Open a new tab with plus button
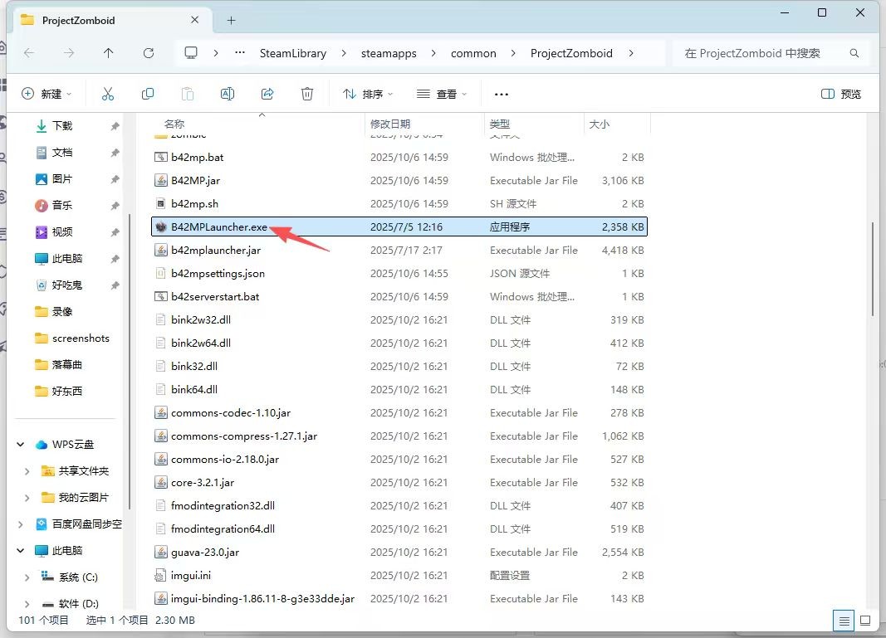 pyautogui.click(x=231, y=20)
